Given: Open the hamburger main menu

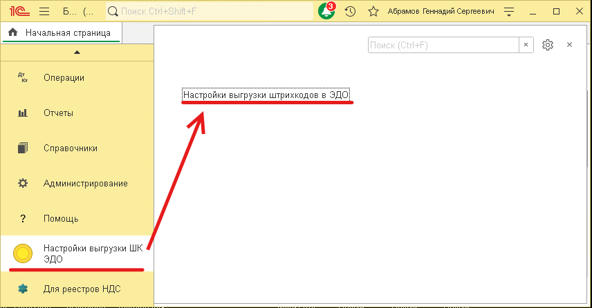Looking at the screenshot, I should (44, 11).
